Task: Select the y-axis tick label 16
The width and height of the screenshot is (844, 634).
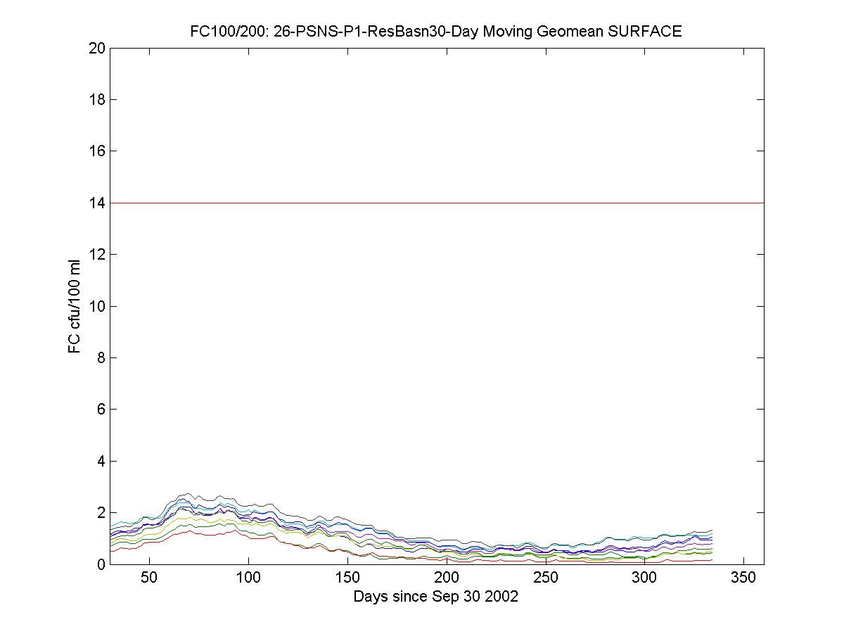Action: click(98, 151)
